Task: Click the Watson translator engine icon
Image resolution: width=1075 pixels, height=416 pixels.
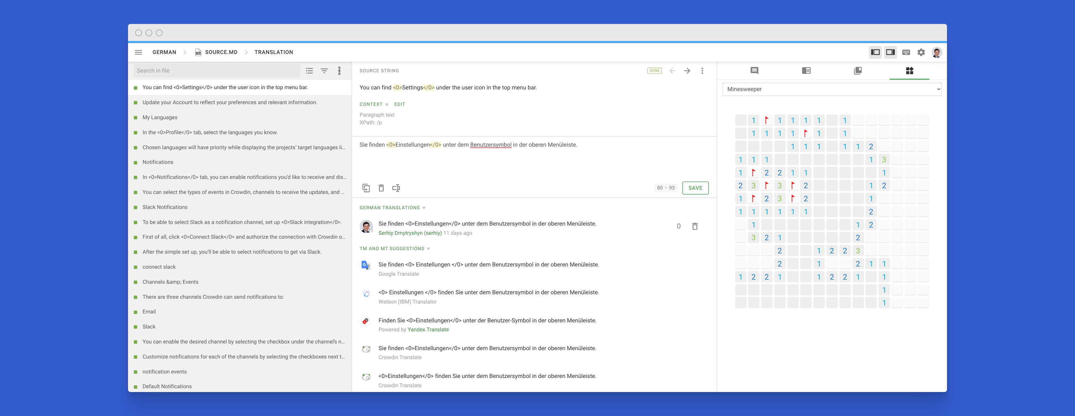Action: click(366, 293)
